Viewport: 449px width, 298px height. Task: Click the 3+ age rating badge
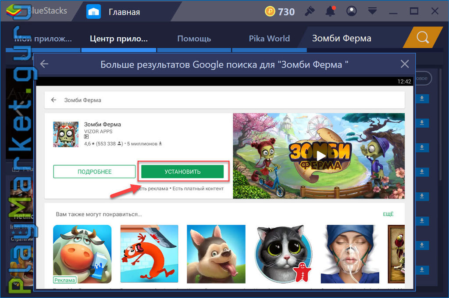tap(86, 137)
